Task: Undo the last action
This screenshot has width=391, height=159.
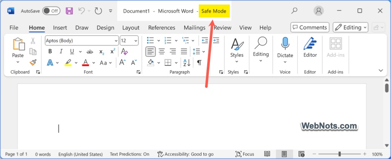Action: point(82,11)
